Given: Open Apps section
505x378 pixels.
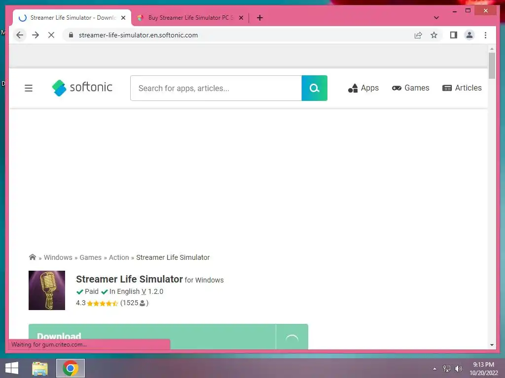Looking at the screenshot, I should pos(363,88).
